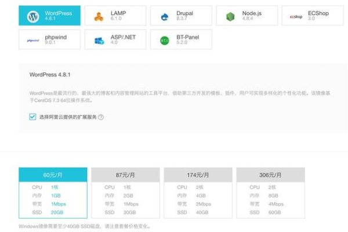Pick the green Node.js hexagon icon
348x232 pixels.
(x=230, y=16)
